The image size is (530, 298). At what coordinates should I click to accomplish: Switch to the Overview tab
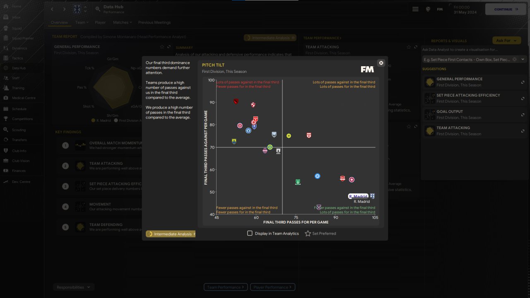(x=59, y=22)
